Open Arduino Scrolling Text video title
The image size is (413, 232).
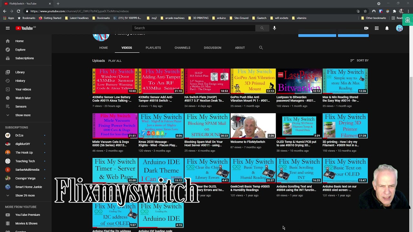coord(296,188)
